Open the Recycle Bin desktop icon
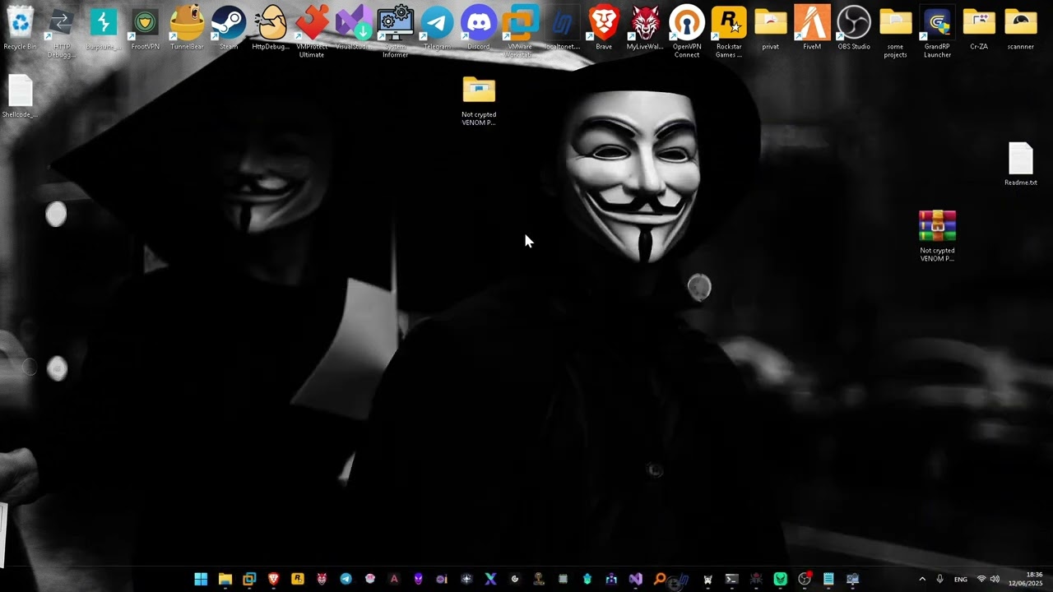Screen dimensions: 1053x592 pyautogui.click(x=20, y=28)
